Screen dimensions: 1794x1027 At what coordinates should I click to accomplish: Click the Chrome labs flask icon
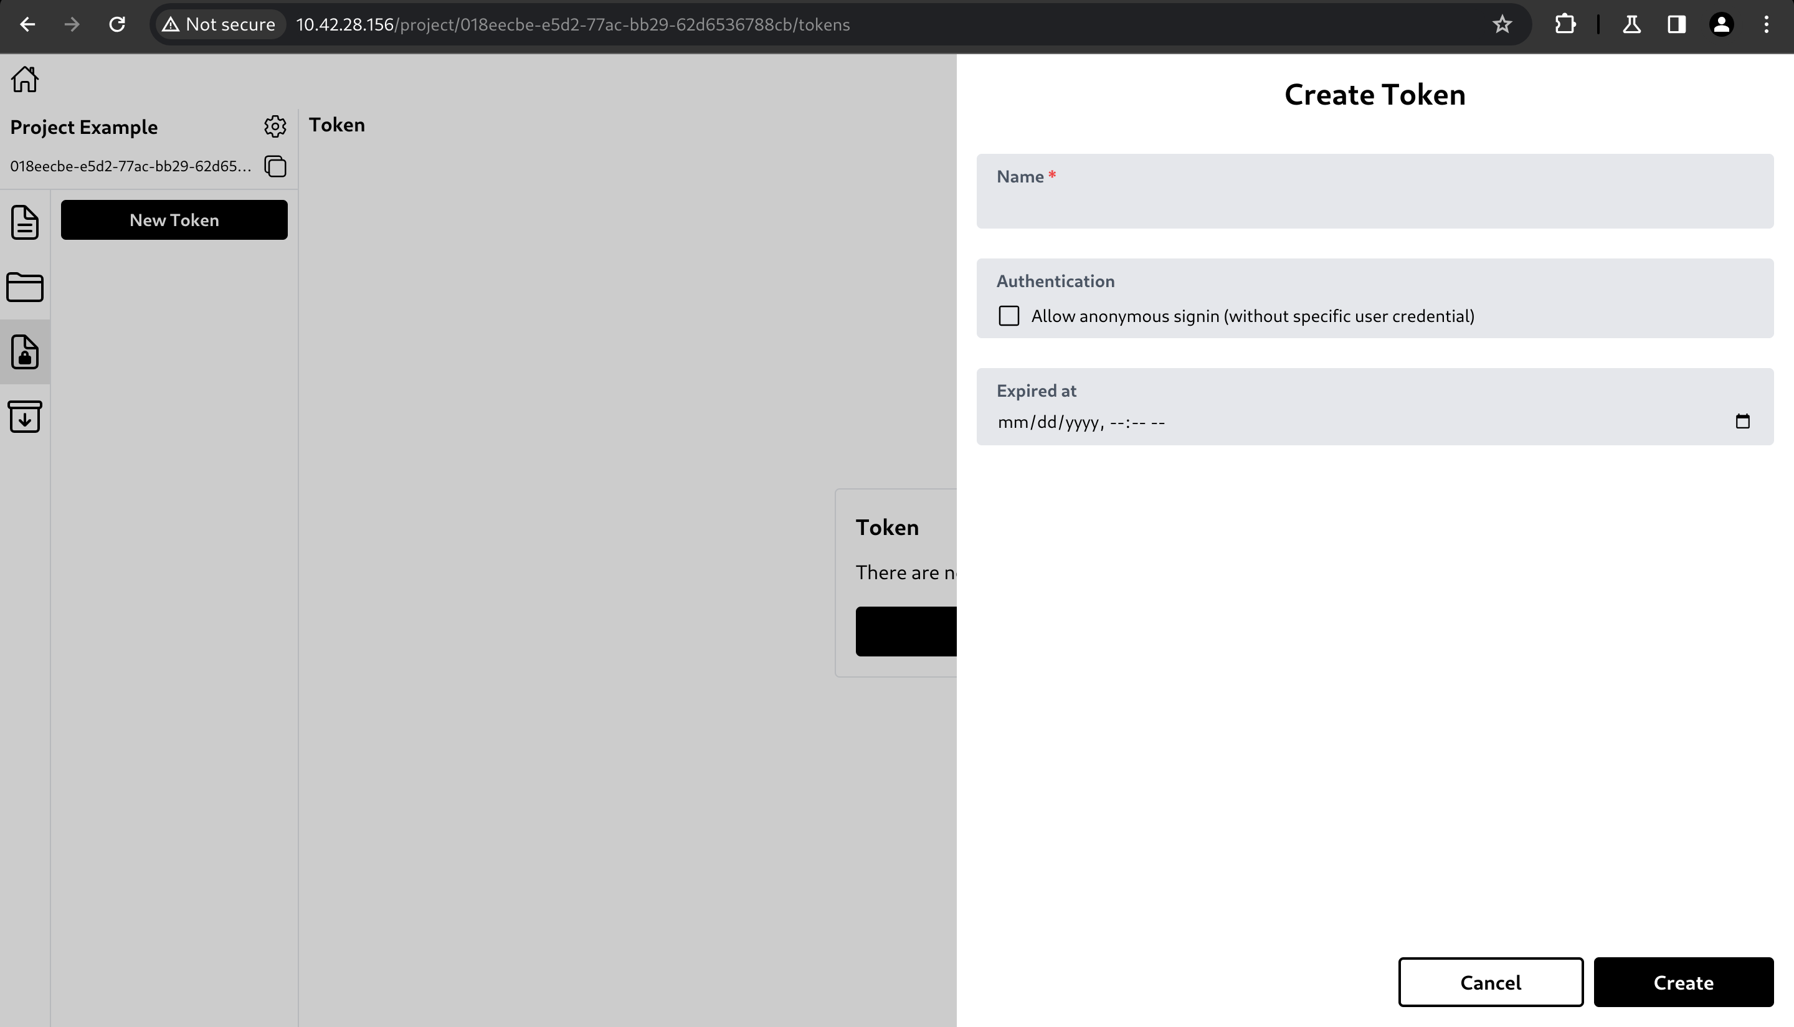coord(1631,24)
